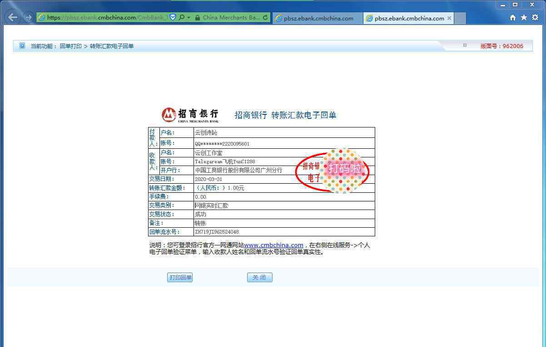The width and height of the screenshot is (546, 347).
Task: Open the browser Home icon
Action: tap(513, 17)
